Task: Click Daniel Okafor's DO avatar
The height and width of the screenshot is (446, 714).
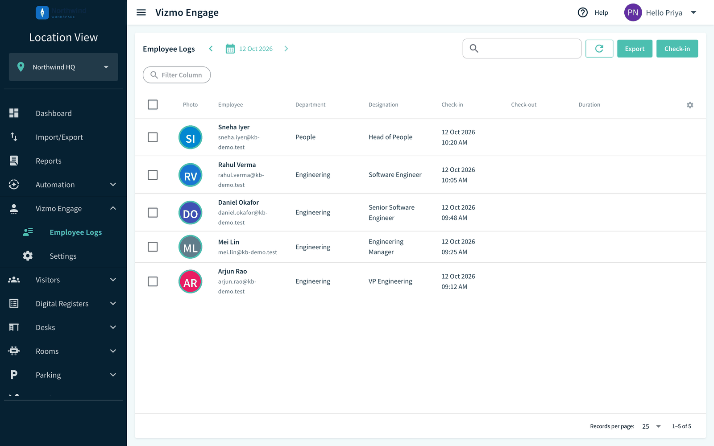Action: (x=191, y=213)
